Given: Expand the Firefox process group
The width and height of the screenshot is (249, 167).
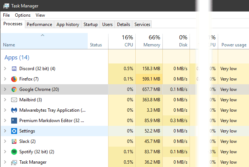Looking at the screenshot, I should (5, 79).
